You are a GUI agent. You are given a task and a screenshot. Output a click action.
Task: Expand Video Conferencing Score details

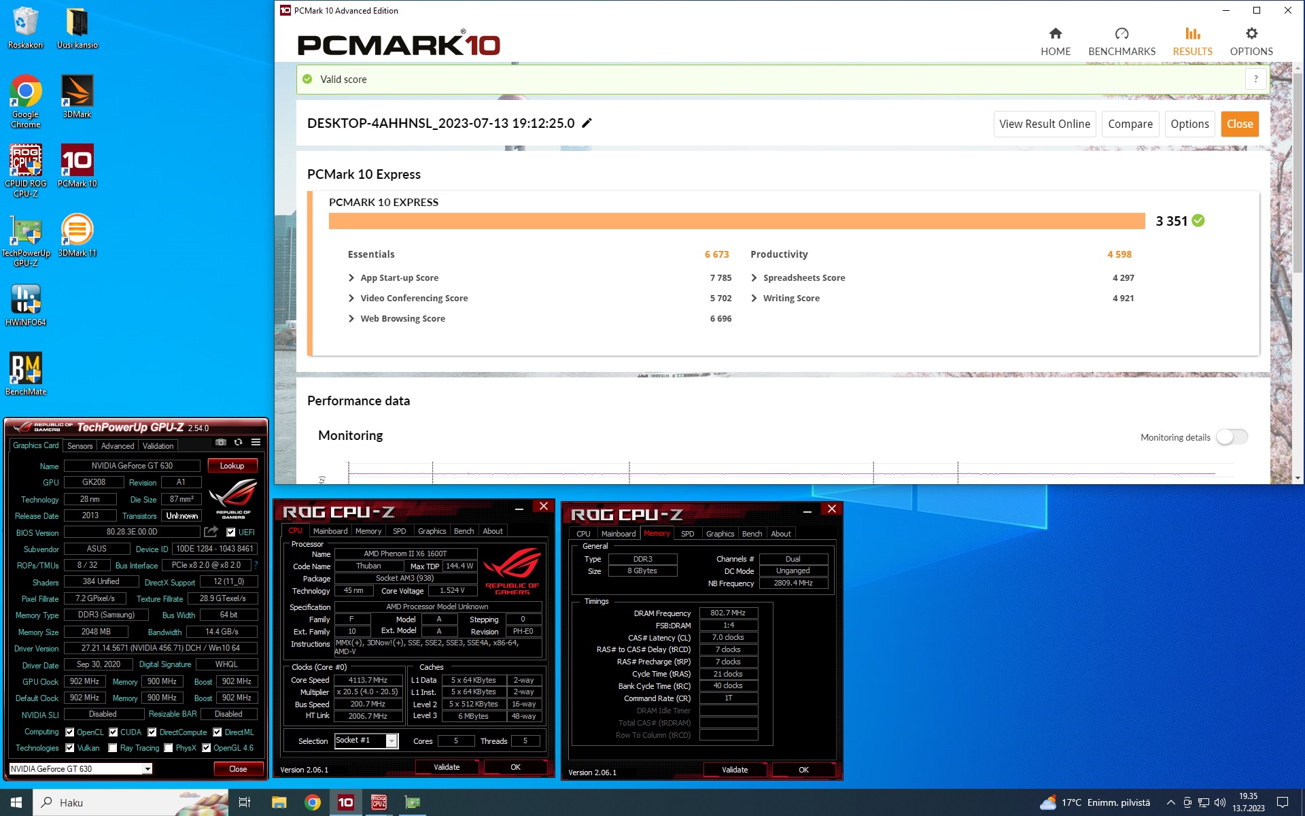(x=351, y=298)
